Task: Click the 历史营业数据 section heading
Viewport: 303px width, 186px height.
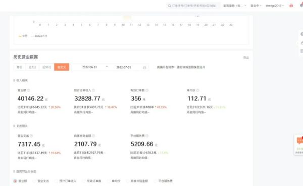Action: point(26,57)
